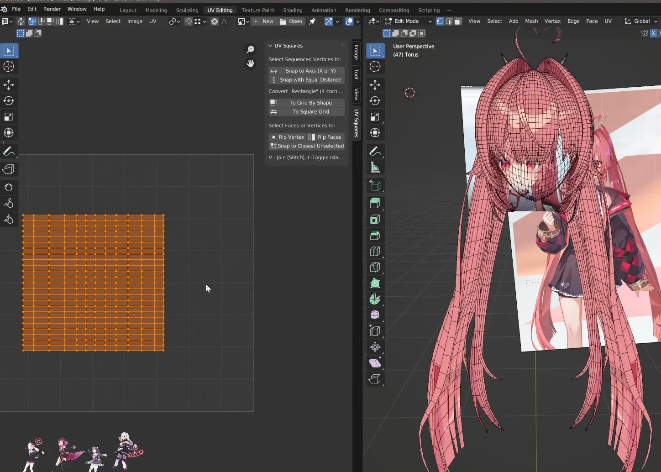The image size is (661, 472).
Task: Click the Bevel tool in 3D viewport
Action: pos(375,236)
